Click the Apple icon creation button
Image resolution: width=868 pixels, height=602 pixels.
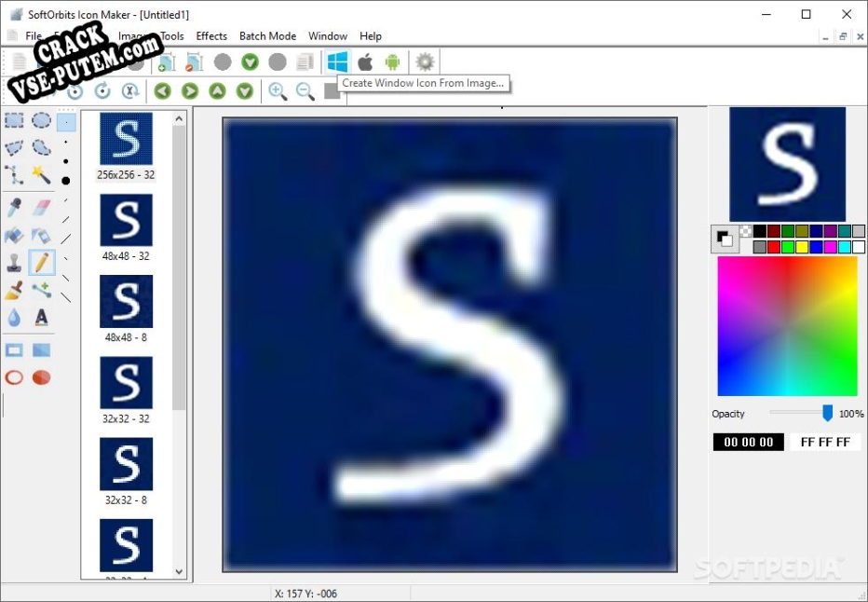pyautogui.click(x=365, y=62)
